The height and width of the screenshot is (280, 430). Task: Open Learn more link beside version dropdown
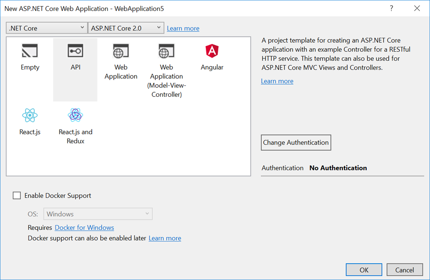coord(183,29)
